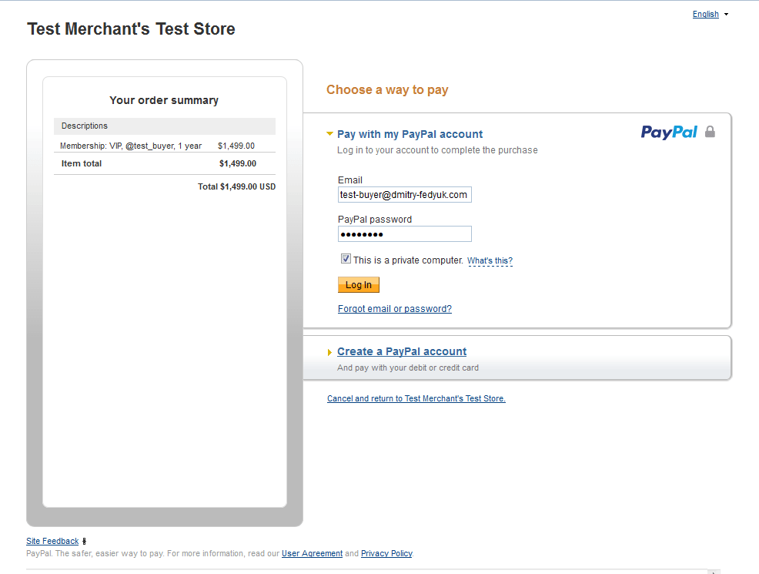Open Site Feedback link
The image size is (759, 574).
(52, 541)
